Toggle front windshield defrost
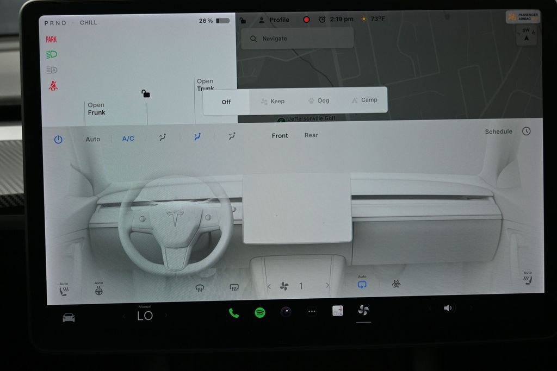Viewport: 557px width, 371px height. click(200, 288)
